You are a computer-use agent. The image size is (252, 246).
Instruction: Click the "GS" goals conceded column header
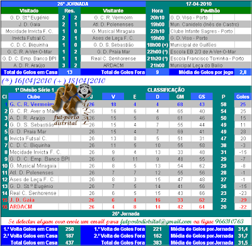[x=202, y=97]
